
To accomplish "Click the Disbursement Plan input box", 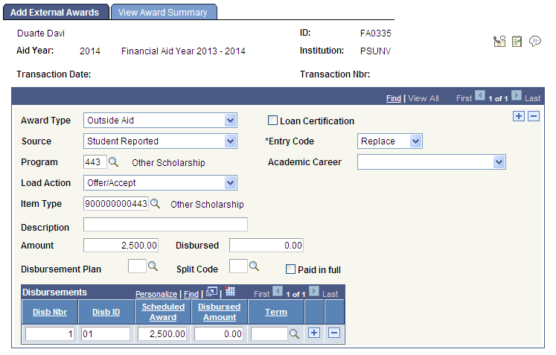I will pyautogui.click(x=137, y=266).
